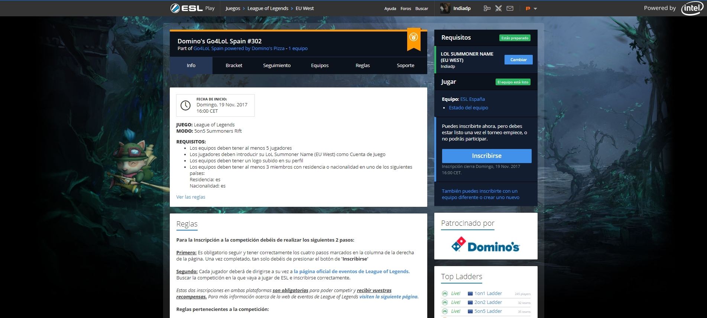707x318 pixels.
Task: Click the 'Powered by' text in header
Action: coord(660,8)
